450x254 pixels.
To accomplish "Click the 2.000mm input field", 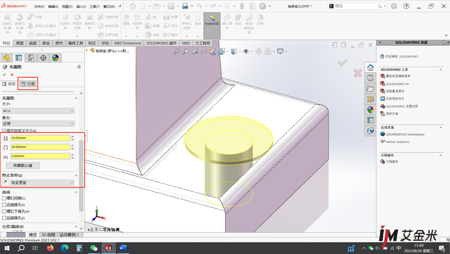I will coord(40,156).
